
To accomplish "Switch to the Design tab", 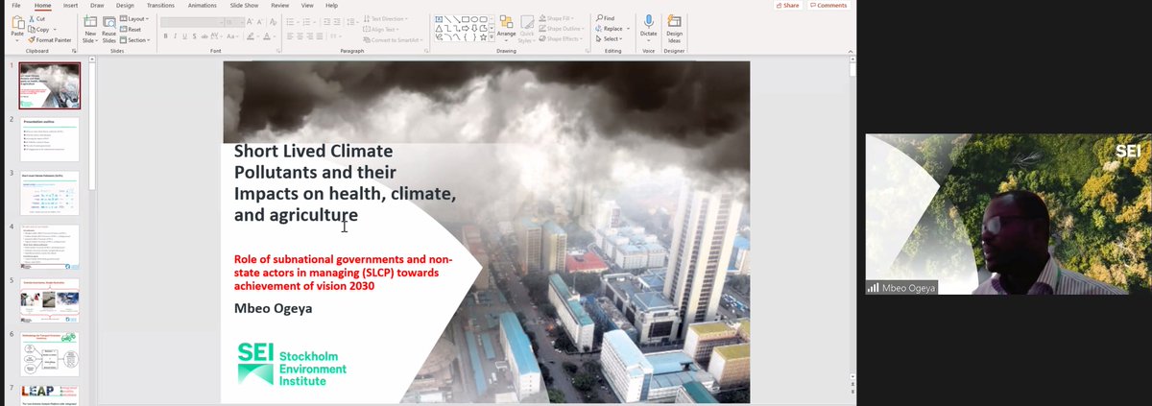I will pyautogui.click(x=126, y=6).
